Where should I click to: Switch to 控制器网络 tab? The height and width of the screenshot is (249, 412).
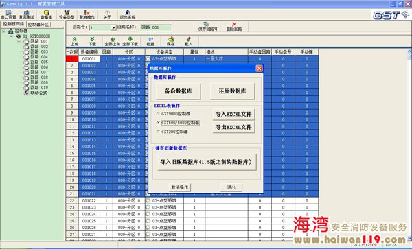pyautogui.click(x=14, y=24)
